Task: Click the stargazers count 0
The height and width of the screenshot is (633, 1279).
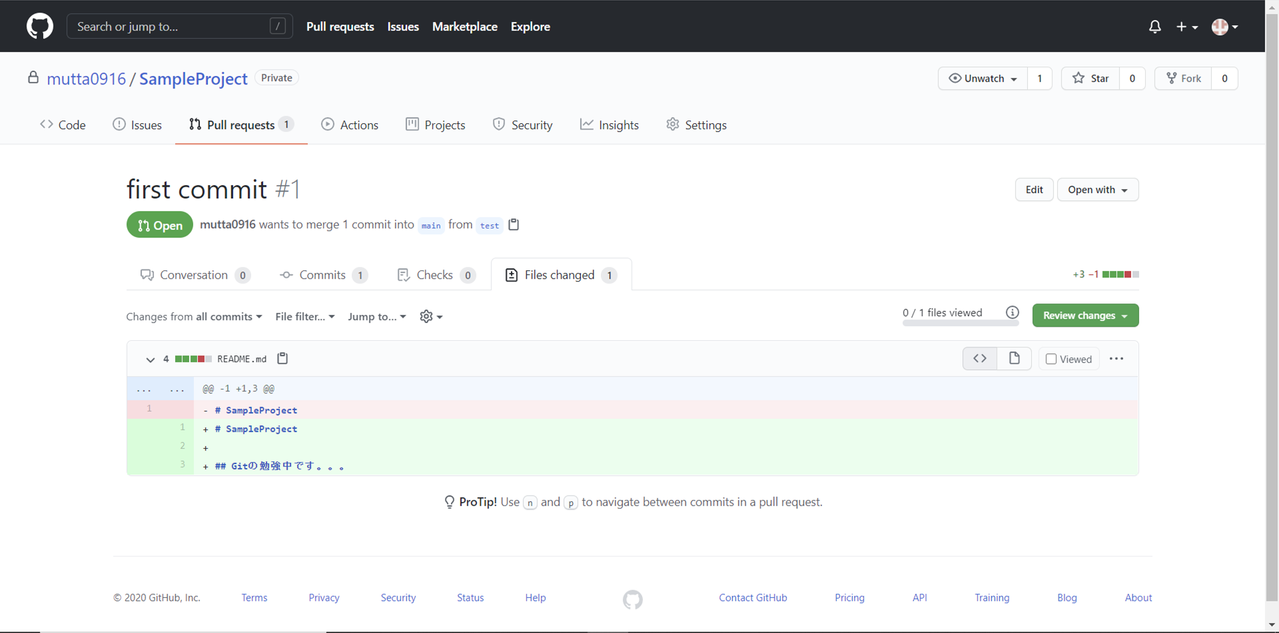Action: (1132, 79)
